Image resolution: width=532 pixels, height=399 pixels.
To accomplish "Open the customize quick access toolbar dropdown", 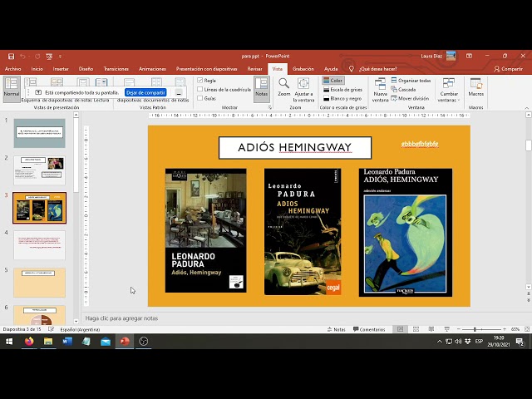I will (60, 57).
